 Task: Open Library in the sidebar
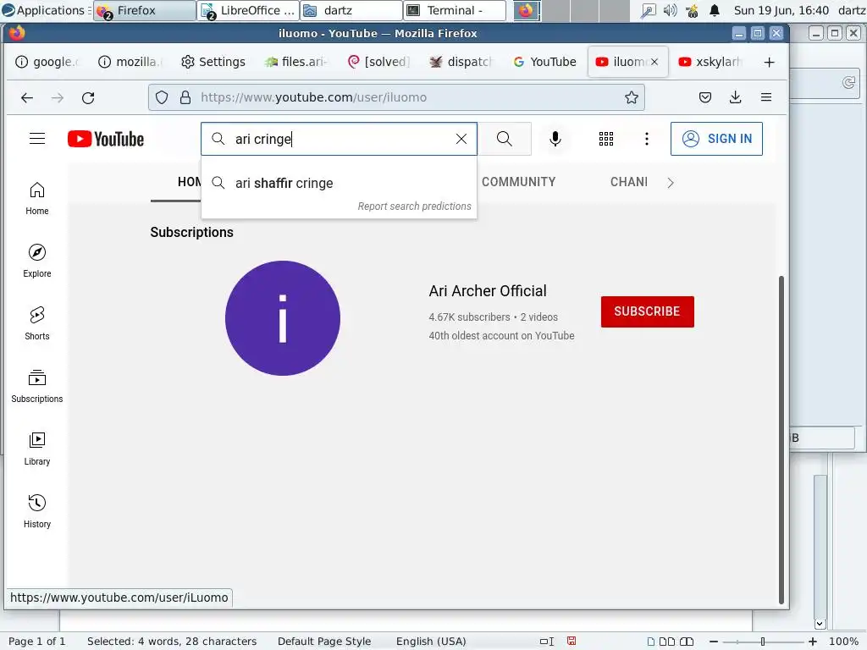click(x=37, y=449)
